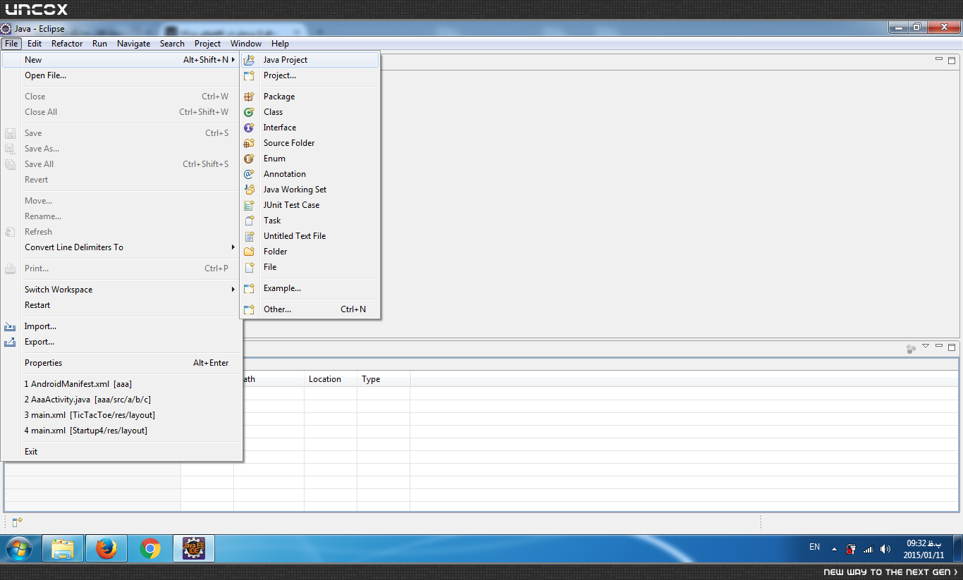Image resolution: width=963 pixels, height=580 pixels.
Task: Show hidden system tray icons
Action: tap(835, 549)
